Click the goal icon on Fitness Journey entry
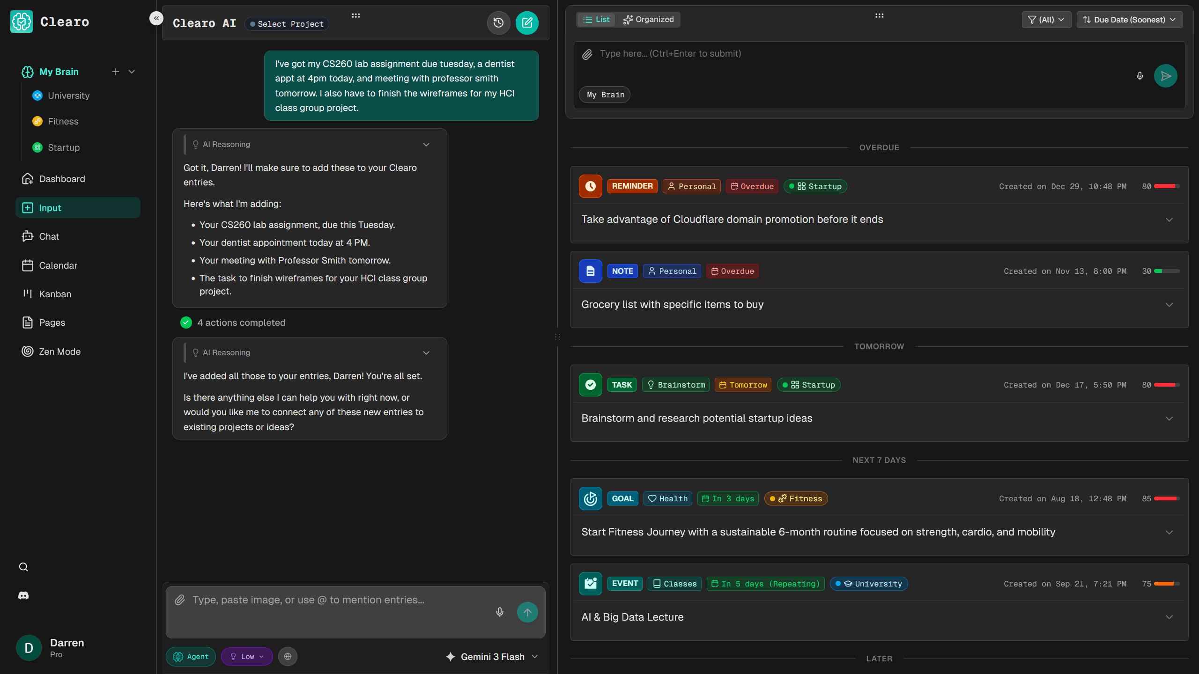Screen dimensions: 1199x674 (x=591, y=498)
